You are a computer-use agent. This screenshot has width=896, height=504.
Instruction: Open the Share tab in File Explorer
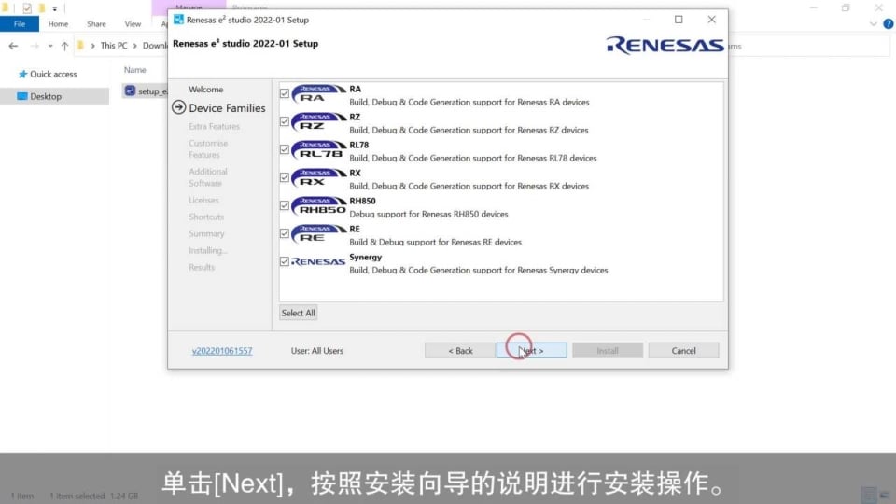click(x=96, y=24)
